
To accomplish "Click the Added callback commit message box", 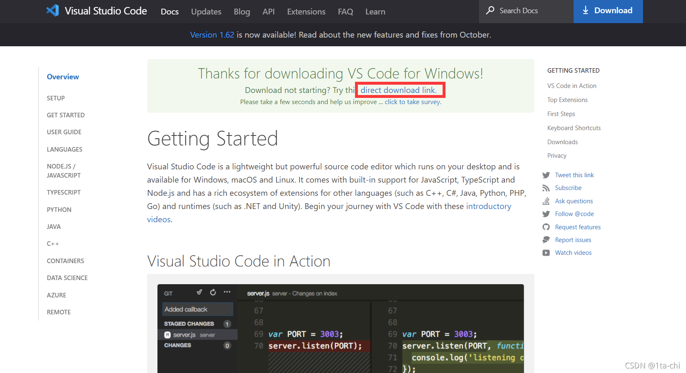I will 198,309.
